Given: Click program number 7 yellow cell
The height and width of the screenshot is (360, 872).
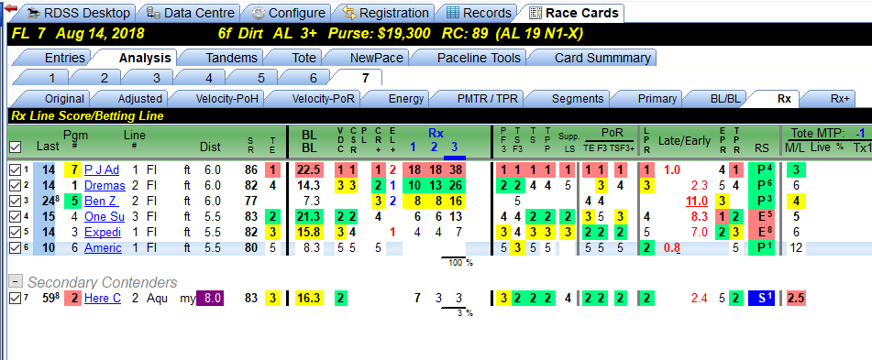Looking at the screenshot, I should (x=72, y=170).
